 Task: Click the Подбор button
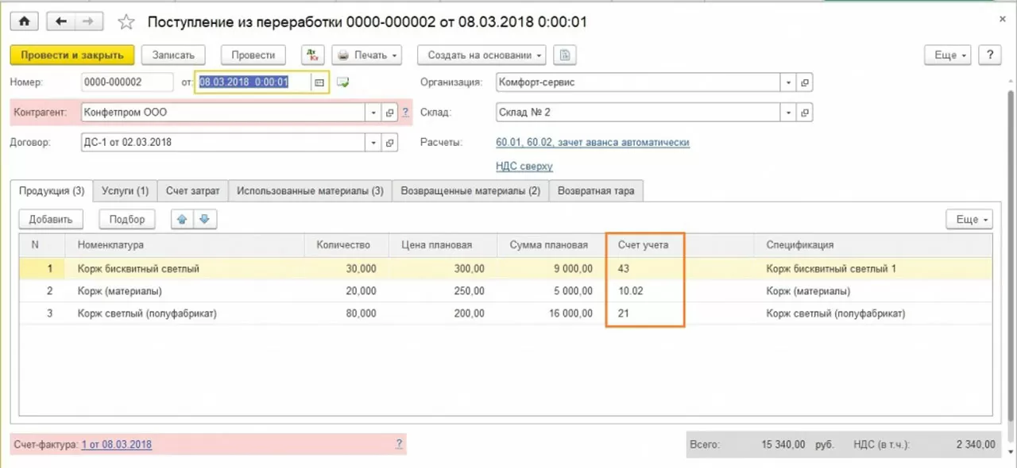[127, 219]
